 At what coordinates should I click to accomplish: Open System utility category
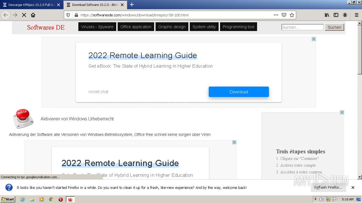coord(204,27)
